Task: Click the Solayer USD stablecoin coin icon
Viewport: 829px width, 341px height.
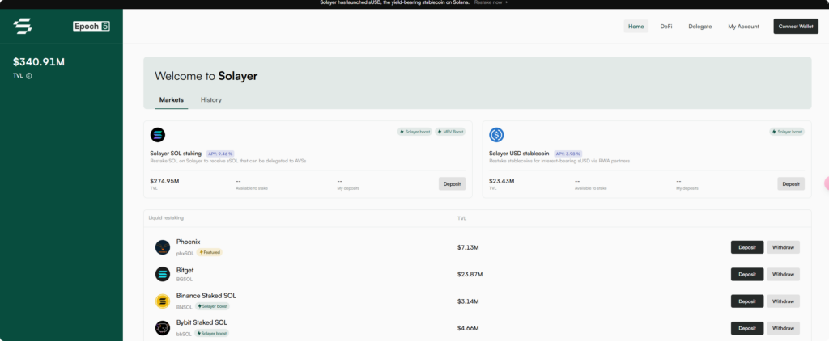Action: click(x=496, y=135)
